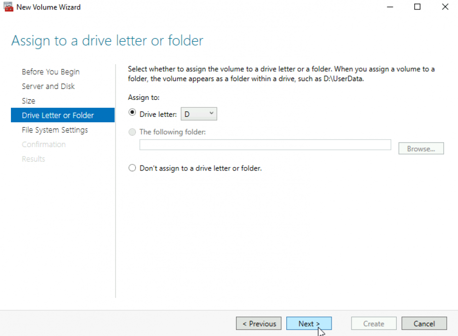Select the Drive letter radio button
This screenshot has width=458, height=336.
tap(132, 113)
